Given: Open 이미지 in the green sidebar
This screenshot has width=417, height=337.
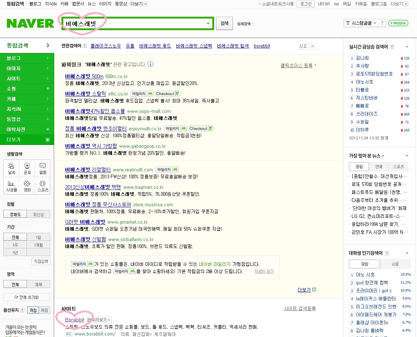Looking at the screenshot, I should click(x=27, y=68).
